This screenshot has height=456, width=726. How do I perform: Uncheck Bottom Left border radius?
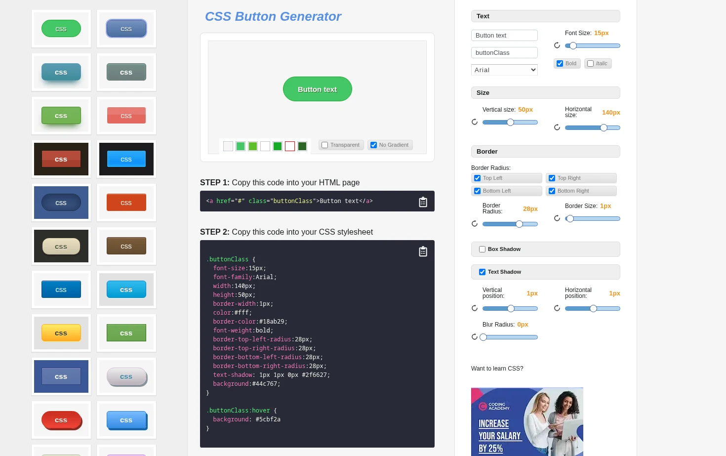point(477,191)
